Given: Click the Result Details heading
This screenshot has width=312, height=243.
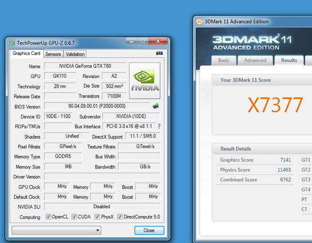Looking at the screenshot, I should 236,149.
